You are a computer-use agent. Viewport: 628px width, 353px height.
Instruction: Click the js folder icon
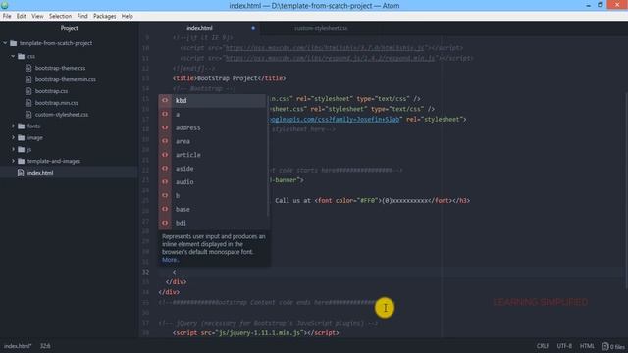[22, 149]
